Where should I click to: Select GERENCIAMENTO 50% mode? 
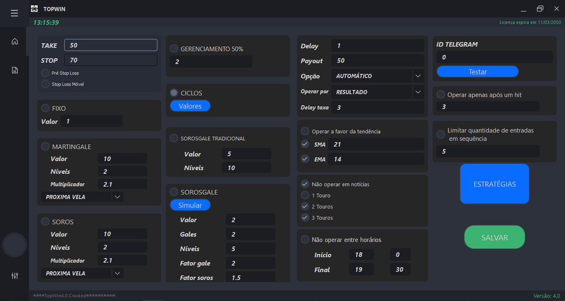(174, 49)
